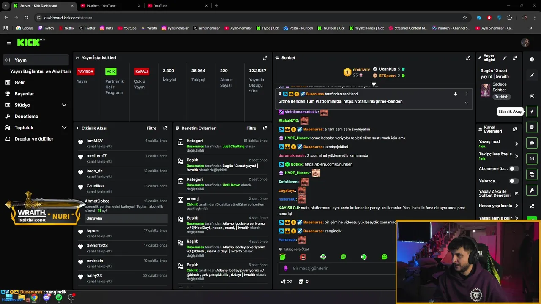Image resolution: width=541 pixels, height=304 pixels.
Task: Pop out the Etkinlik Akışı panel
Action: [165, 128]
